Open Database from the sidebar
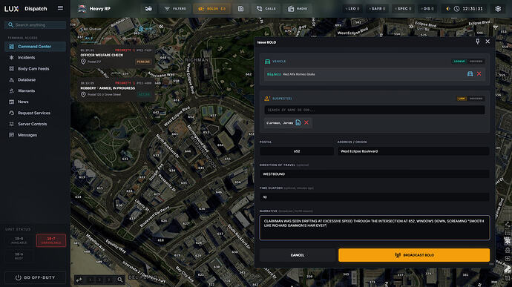The width and height of the screenshot is (512, 287). coord(36,80)
